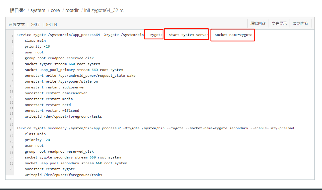Click the 普通文本 file type label
The width and height of the screenshot is (322, 190).
[17, 25]
